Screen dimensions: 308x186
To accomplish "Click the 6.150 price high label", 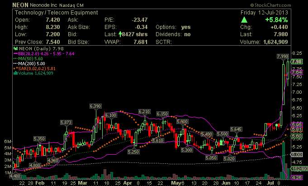I will point(162,114).
